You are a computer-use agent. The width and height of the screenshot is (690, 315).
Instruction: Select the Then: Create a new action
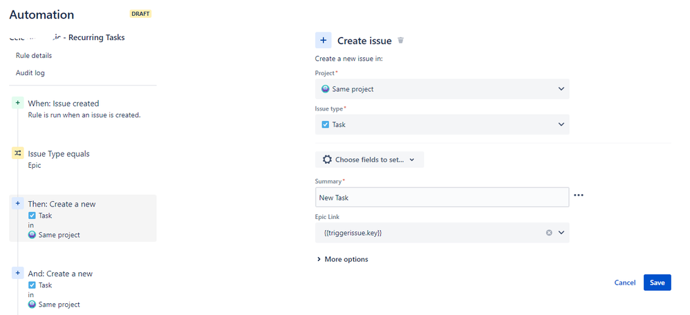pyautogui.click(x=83, y=218)
